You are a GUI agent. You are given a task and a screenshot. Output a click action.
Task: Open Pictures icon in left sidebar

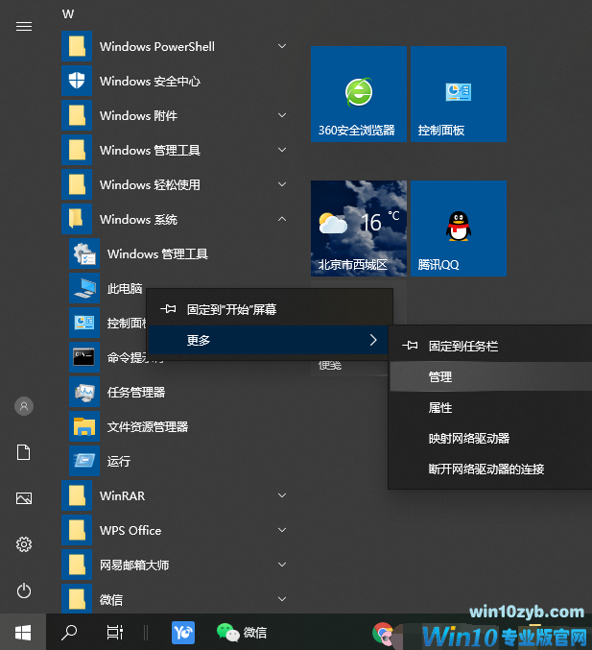[x=24, y=498]
